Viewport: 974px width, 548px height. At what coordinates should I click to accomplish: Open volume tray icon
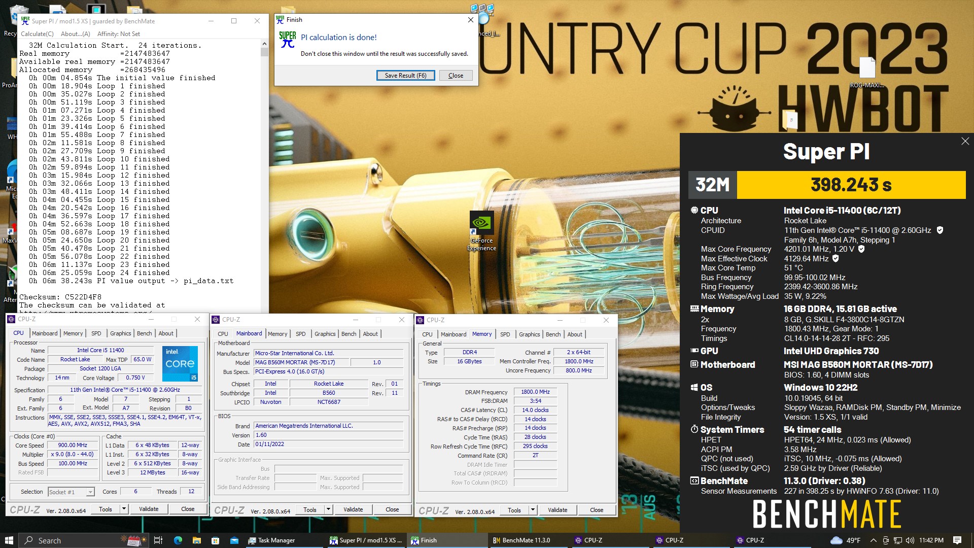(x=910, y=540)
